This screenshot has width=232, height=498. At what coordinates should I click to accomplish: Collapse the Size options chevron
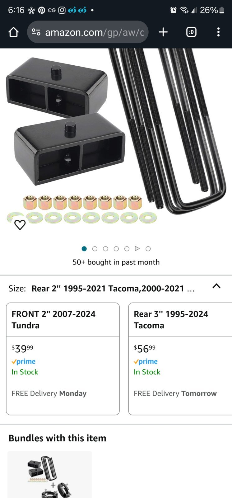pos(216,286)
